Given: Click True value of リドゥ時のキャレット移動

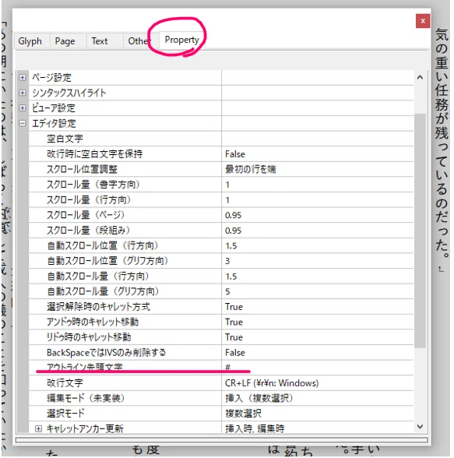Looking at the screenshot, I should click(x=234, y=337).
